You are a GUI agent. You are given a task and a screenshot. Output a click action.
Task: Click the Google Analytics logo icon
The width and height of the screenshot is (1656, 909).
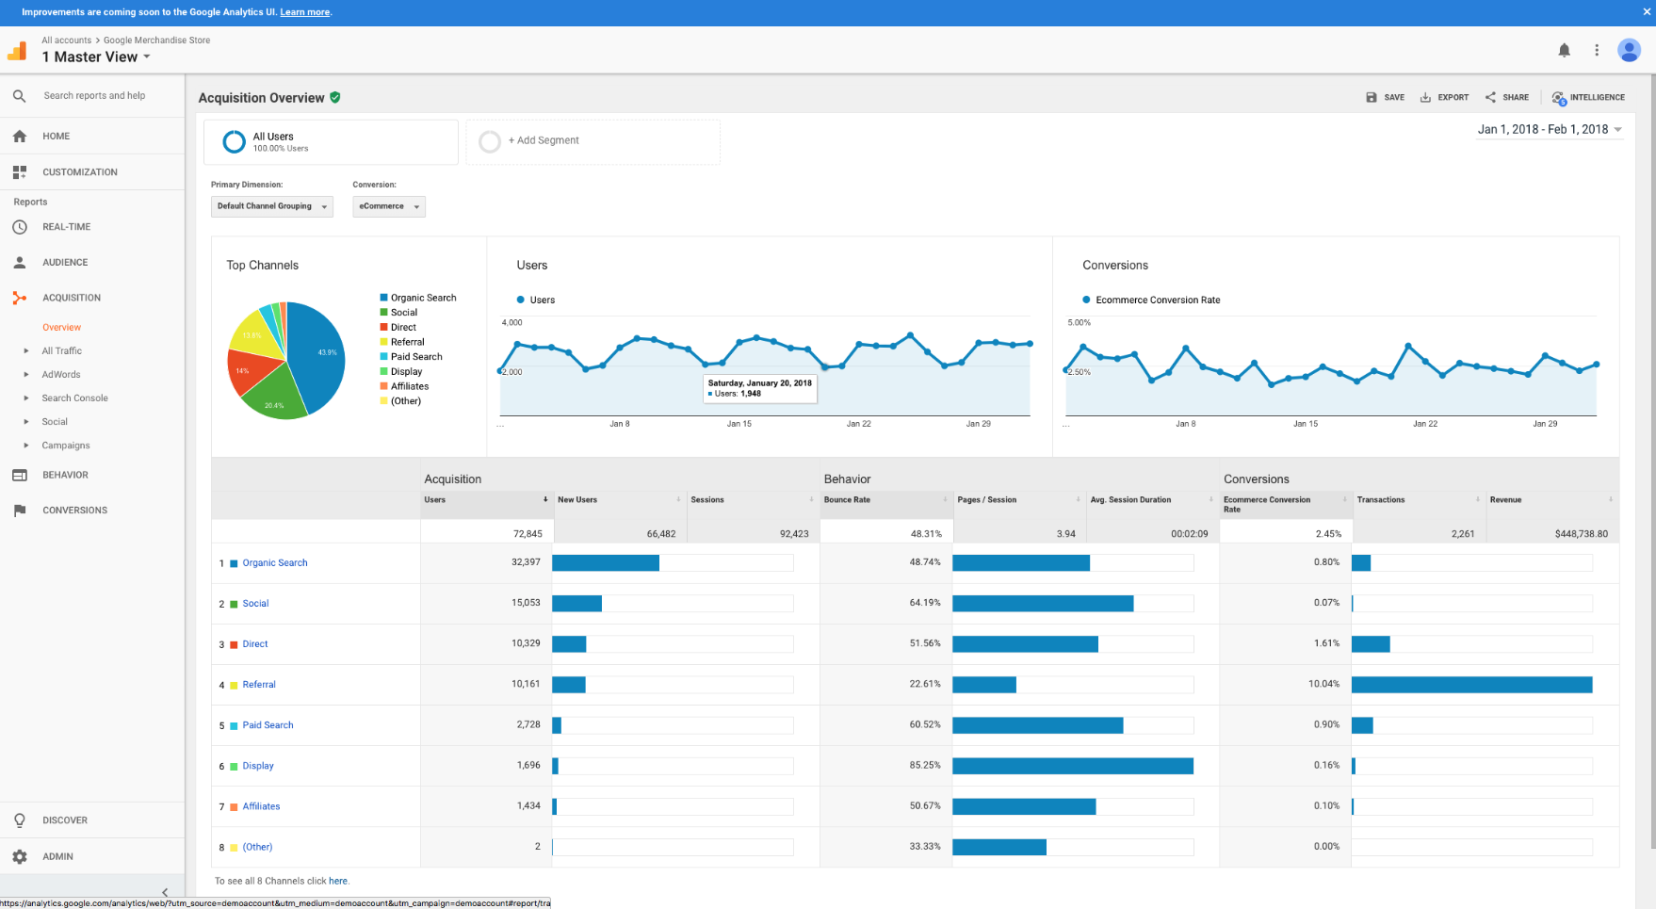coord(17,51)
